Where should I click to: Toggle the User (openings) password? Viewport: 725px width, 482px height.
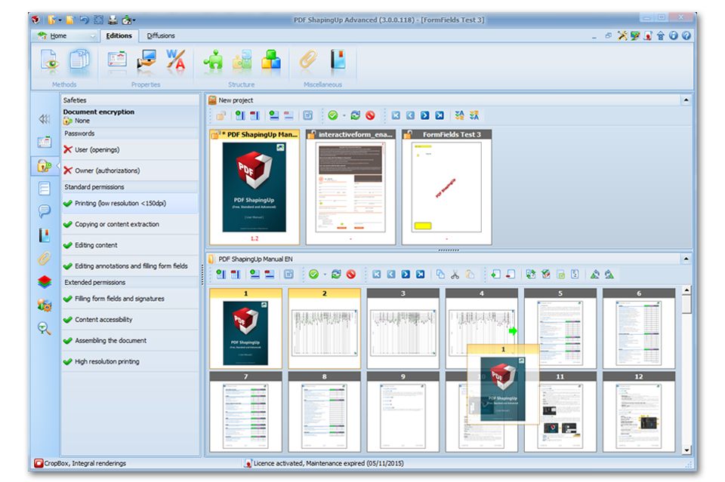click(129, 149)
